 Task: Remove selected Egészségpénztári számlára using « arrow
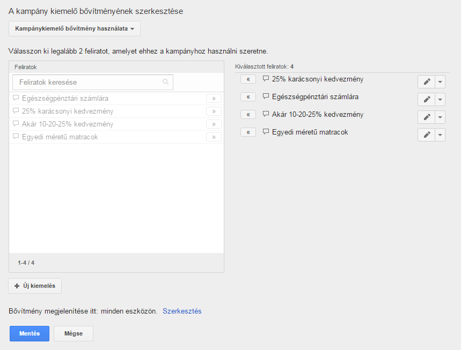(x=248, y=96)
